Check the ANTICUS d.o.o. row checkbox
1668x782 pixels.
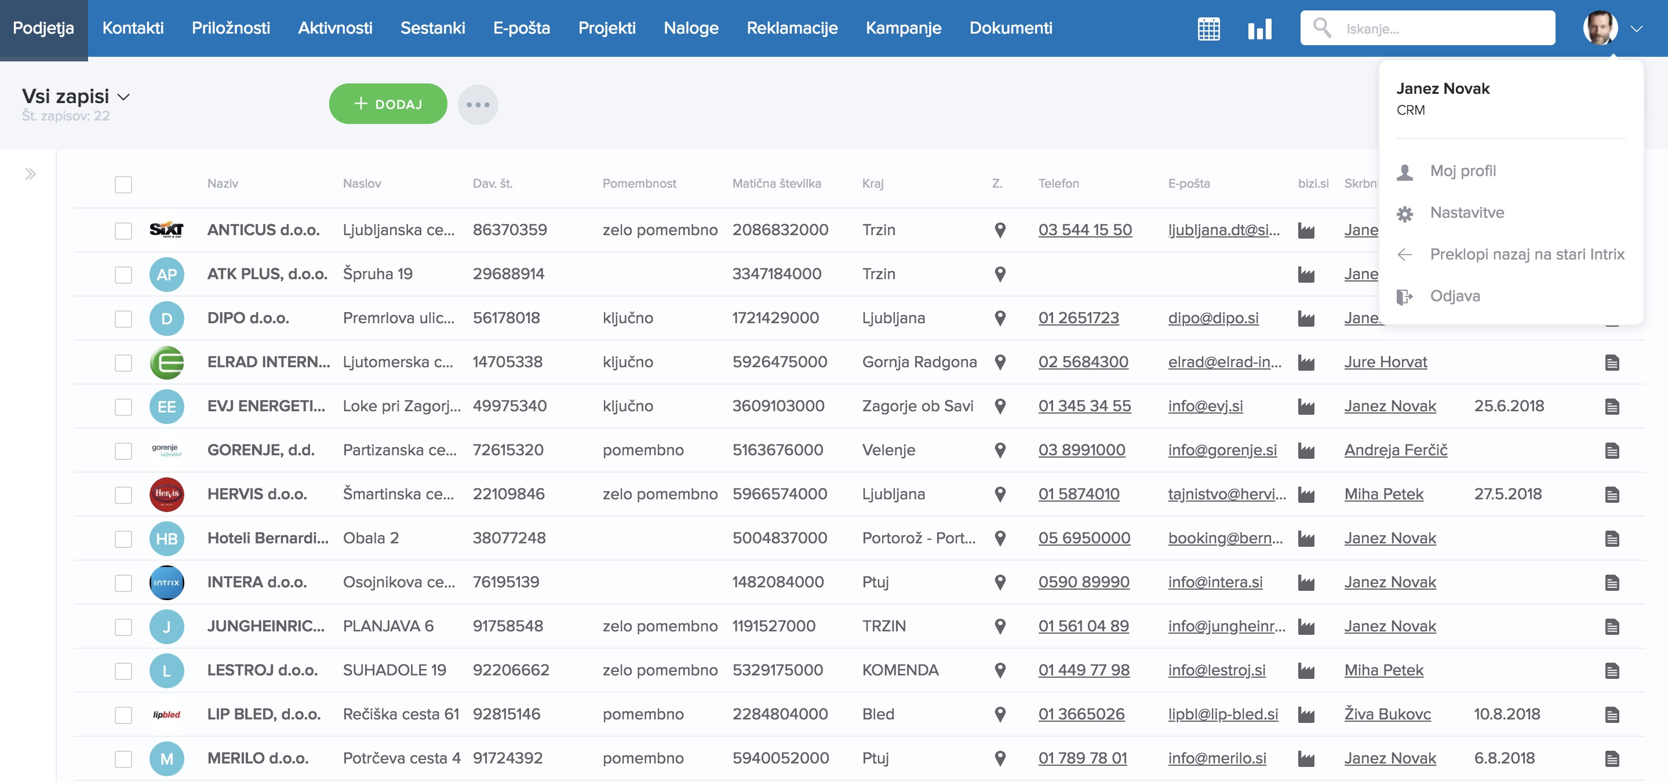123,231
